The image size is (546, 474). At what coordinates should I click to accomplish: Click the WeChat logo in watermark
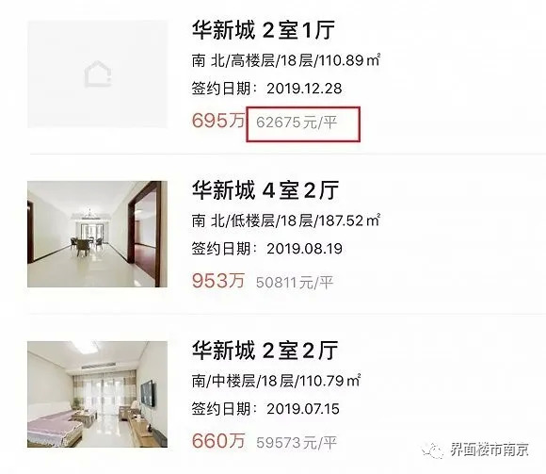tap(433, 450)
